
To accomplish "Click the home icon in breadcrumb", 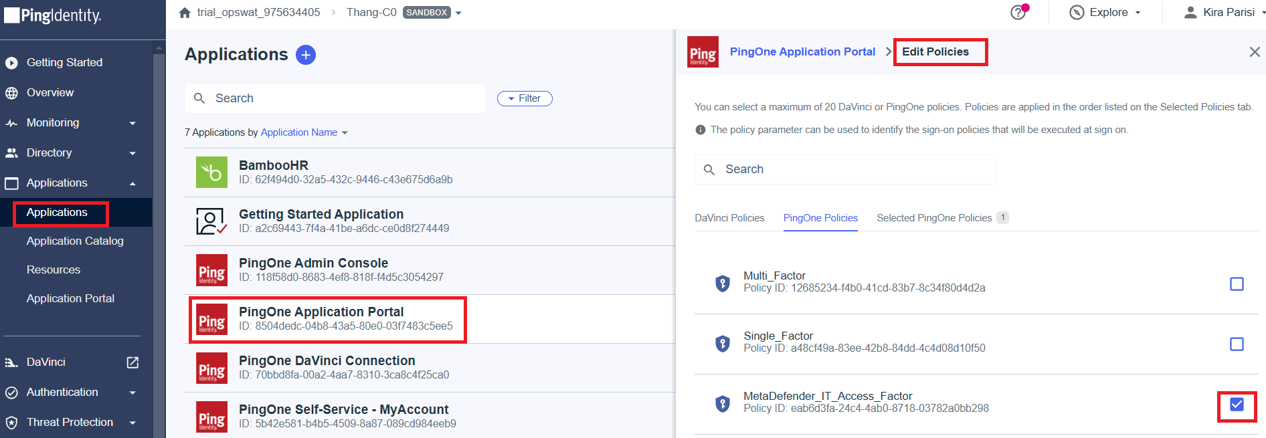I will [x=185, y=13].
